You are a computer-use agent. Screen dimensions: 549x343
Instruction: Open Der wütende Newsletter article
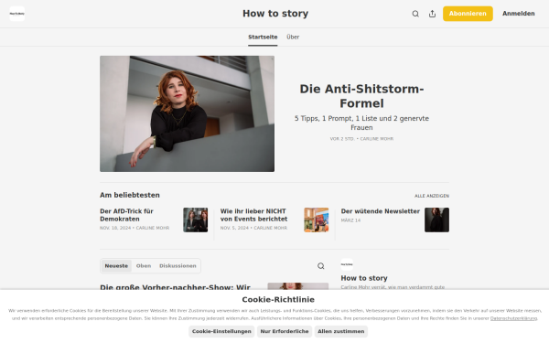(x=381, y=211)
